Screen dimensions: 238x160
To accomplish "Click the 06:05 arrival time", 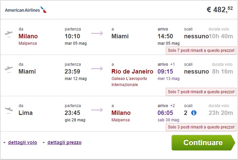I will pos(166,113).
